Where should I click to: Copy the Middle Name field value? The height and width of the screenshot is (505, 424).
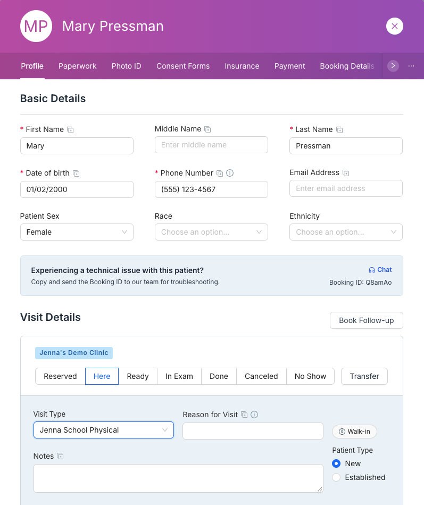[x=207, y=129]
